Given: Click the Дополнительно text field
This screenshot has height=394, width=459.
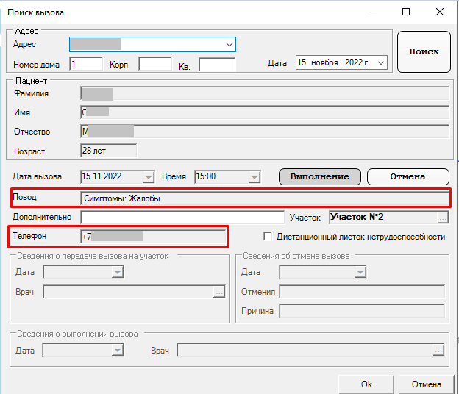Looking at the screenshot, I should coord(182,218).
